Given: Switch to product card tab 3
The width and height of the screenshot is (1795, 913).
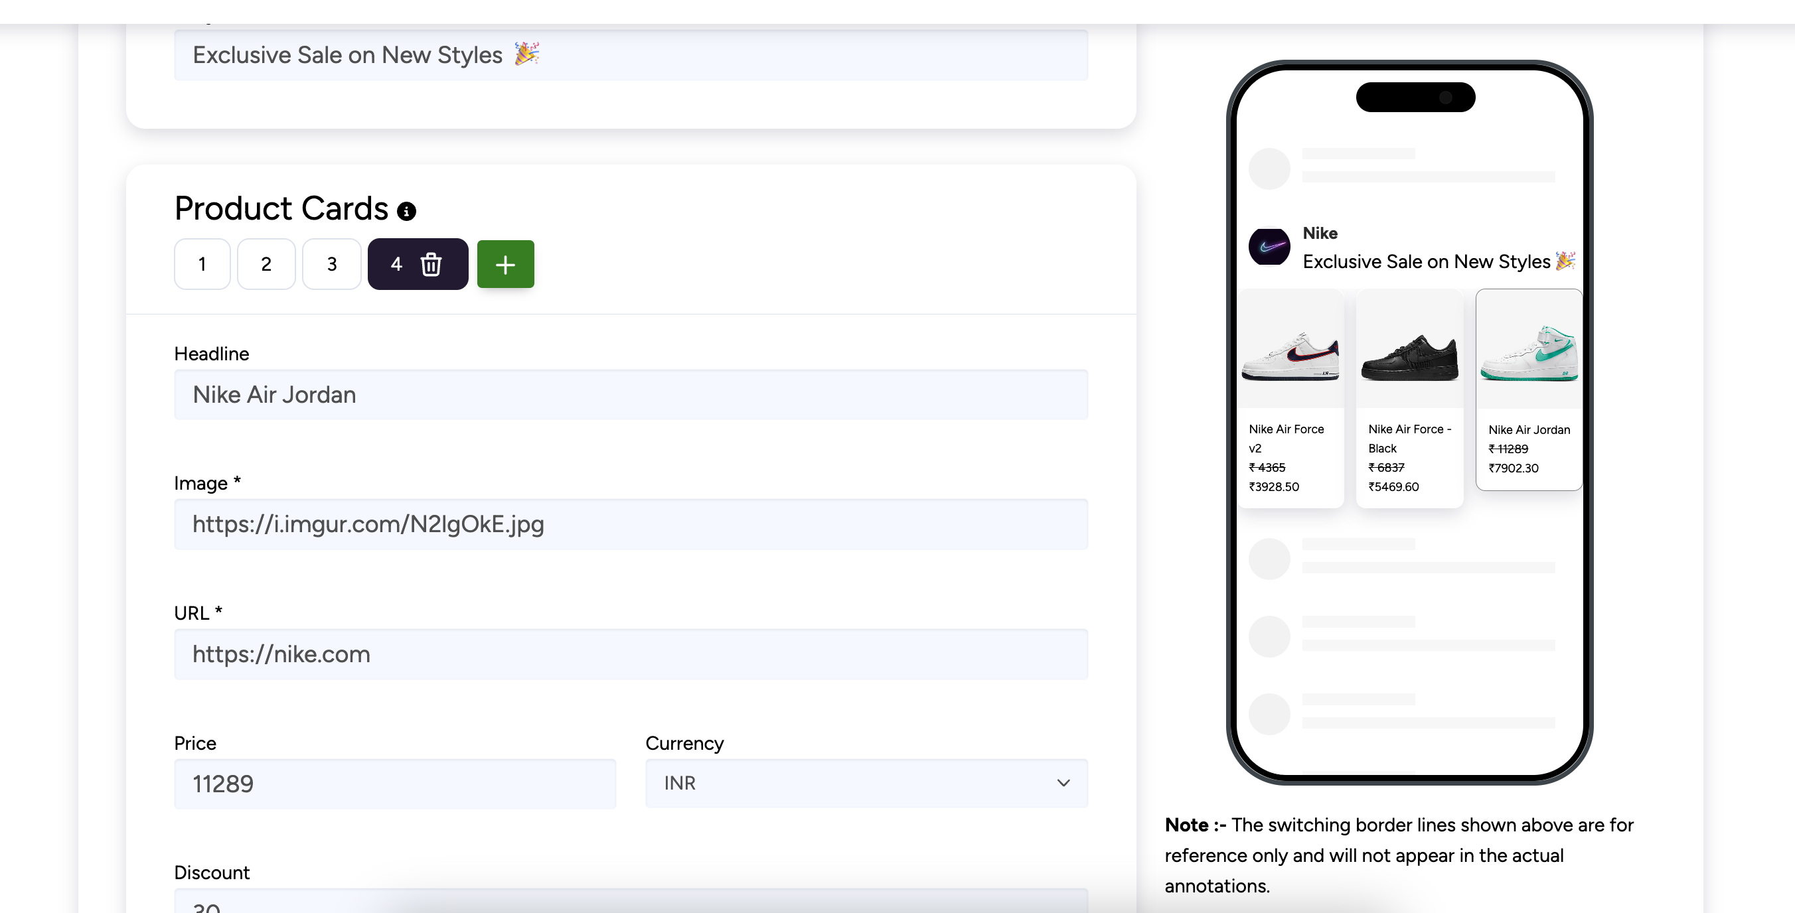Looking at the screenshot, I should 332,264.
